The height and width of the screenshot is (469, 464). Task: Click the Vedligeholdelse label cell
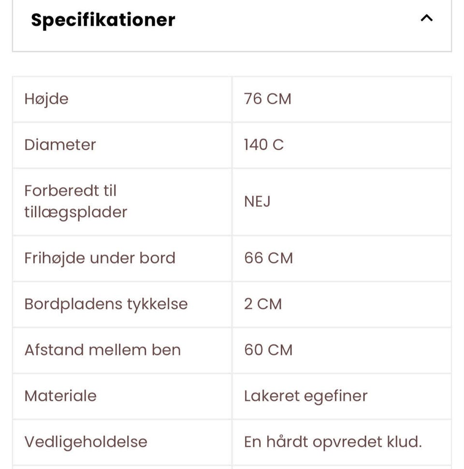(86, 442)
